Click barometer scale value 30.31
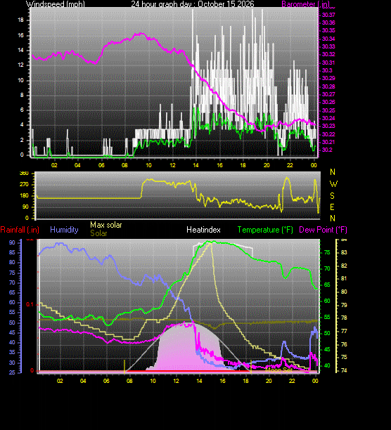 [x=328, y=63]
